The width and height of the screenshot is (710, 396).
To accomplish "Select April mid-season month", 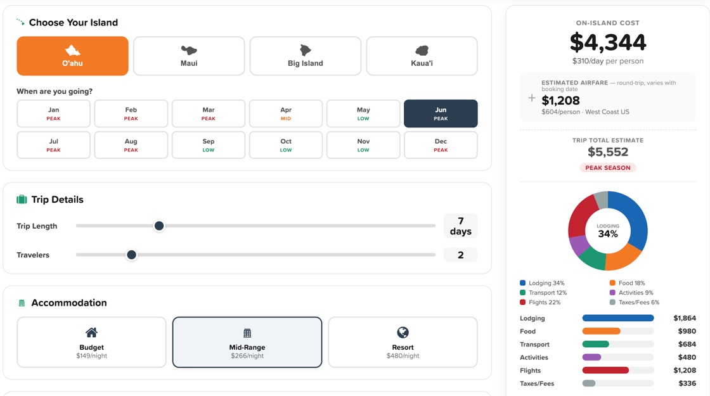I will tap(286, 113).
